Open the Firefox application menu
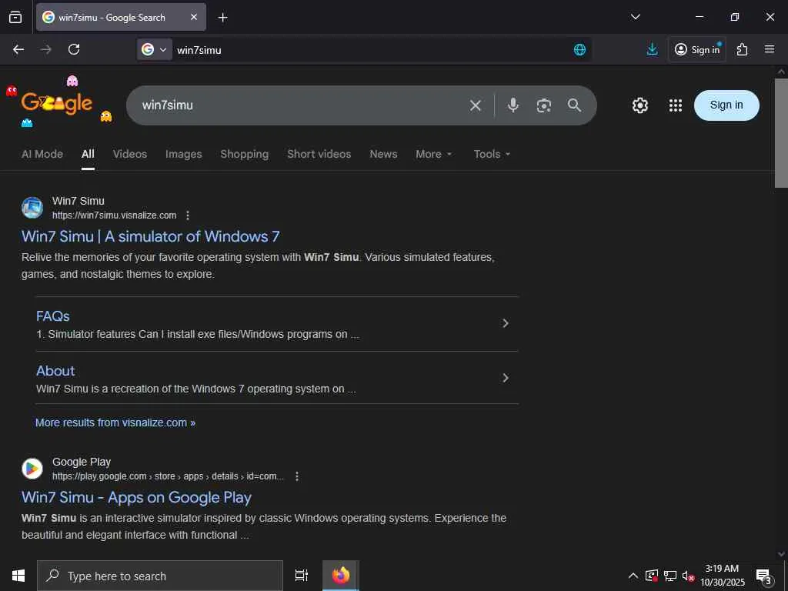 pos(769,49)
